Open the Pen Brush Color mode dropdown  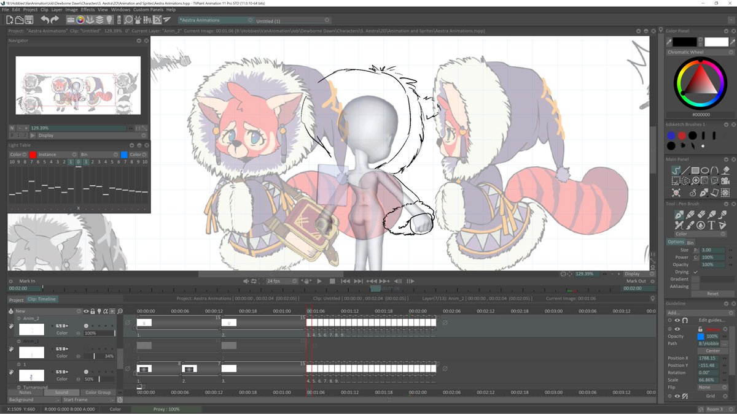[x=700, y=234]
